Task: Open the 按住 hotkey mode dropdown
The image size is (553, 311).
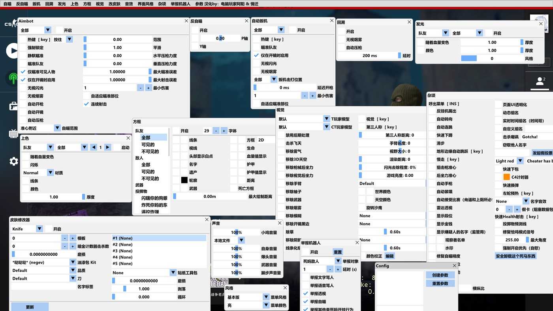Action: click(x=63, y=40)
